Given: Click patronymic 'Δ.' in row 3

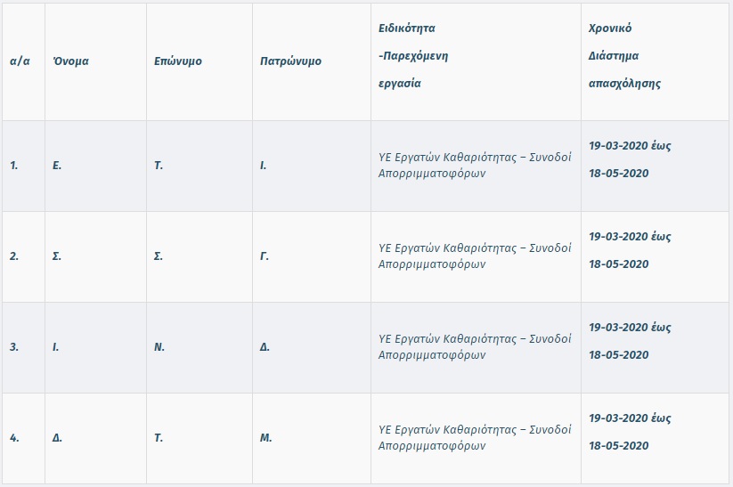Looking at the screenshot, I should pos(265,347).
